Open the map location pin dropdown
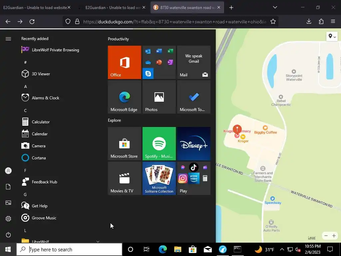This screenshot has height=256, width=341. pos(332,36)
